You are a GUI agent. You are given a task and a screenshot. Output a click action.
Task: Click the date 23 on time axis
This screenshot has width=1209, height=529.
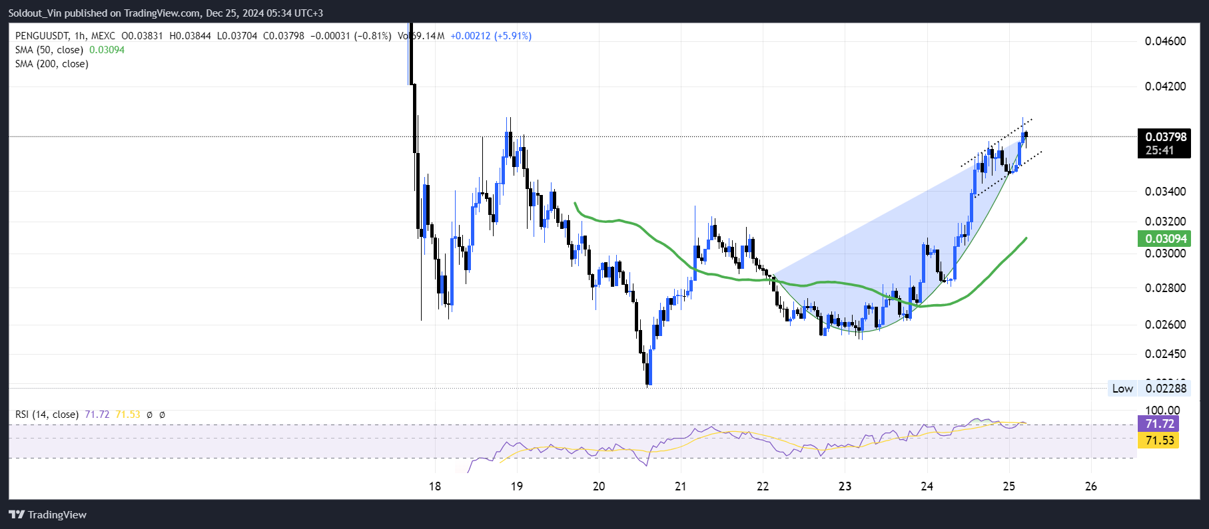click(x=845, y=486)
